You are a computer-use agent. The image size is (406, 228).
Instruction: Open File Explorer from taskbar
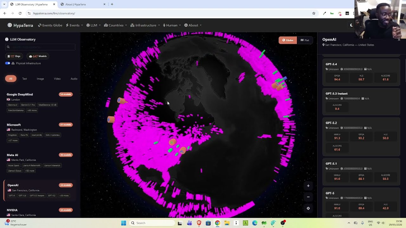pos(227,223)
